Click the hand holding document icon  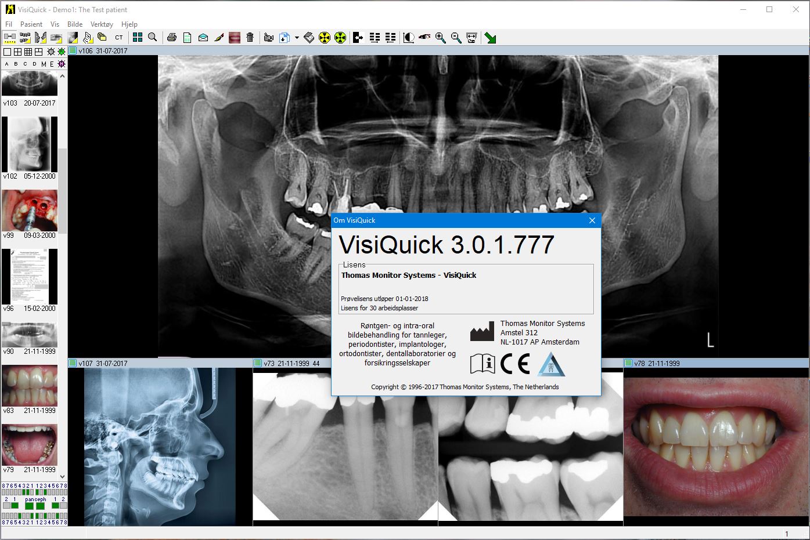click(x=88, y=38)
